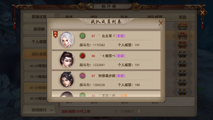Image resolution: width=213 pixels, height=120 pixels.
Task: Click green class icon beside level 87
Action: (83, 36)
